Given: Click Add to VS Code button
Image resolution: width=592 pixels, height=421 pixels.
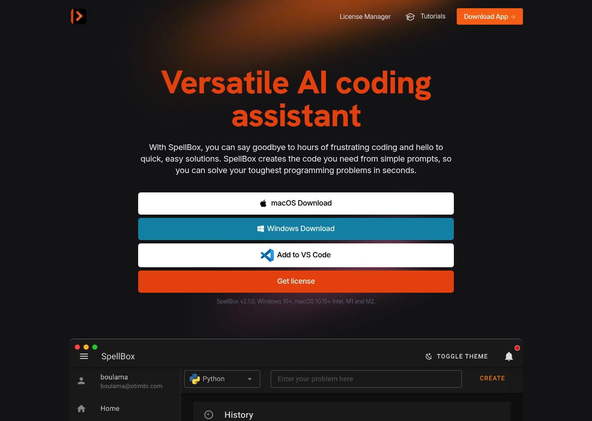Looking at the screenshot, I should tap(296, 255).
